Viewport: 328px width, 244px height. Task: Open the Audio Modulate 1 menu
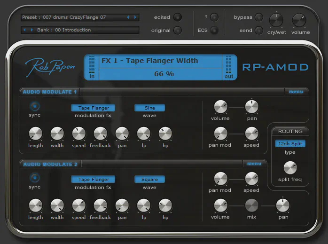tap(296, 92)
